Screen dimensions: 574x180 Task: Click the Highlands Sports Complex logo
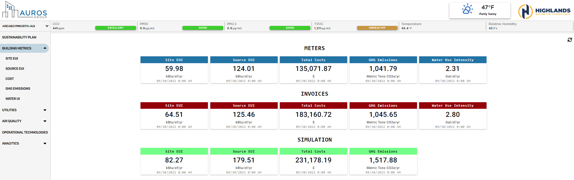[544, 12]
